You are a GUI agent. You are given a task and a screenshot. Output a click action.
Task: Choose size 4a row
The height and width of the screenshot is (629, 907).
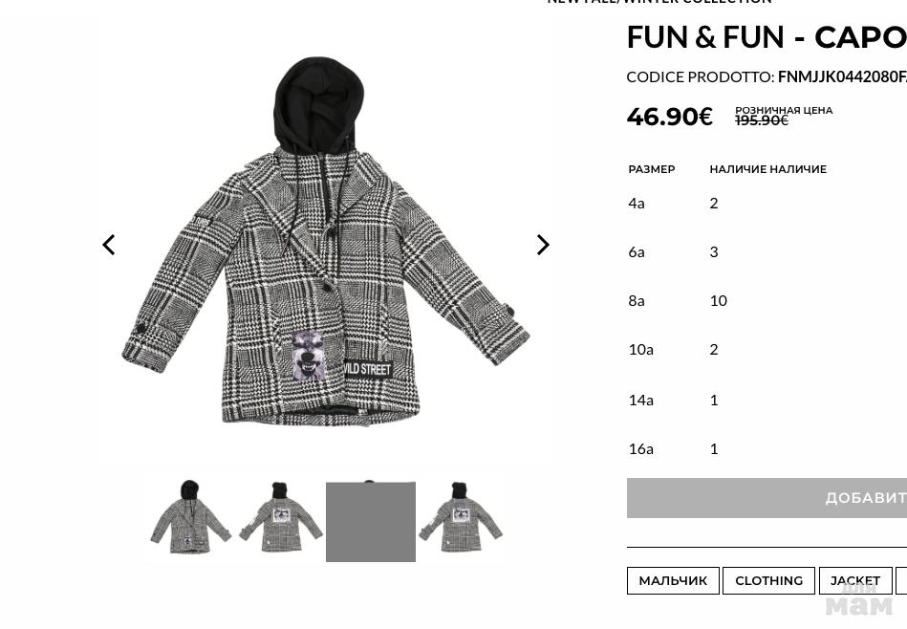coord(767,203)
